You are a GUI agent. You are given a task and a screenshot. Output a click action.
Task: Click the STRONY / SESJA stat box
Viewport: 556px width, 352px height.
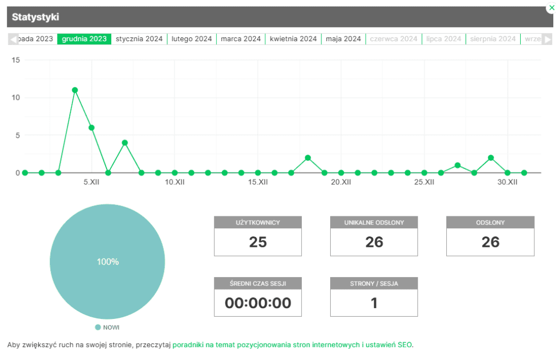pos(374,297)
